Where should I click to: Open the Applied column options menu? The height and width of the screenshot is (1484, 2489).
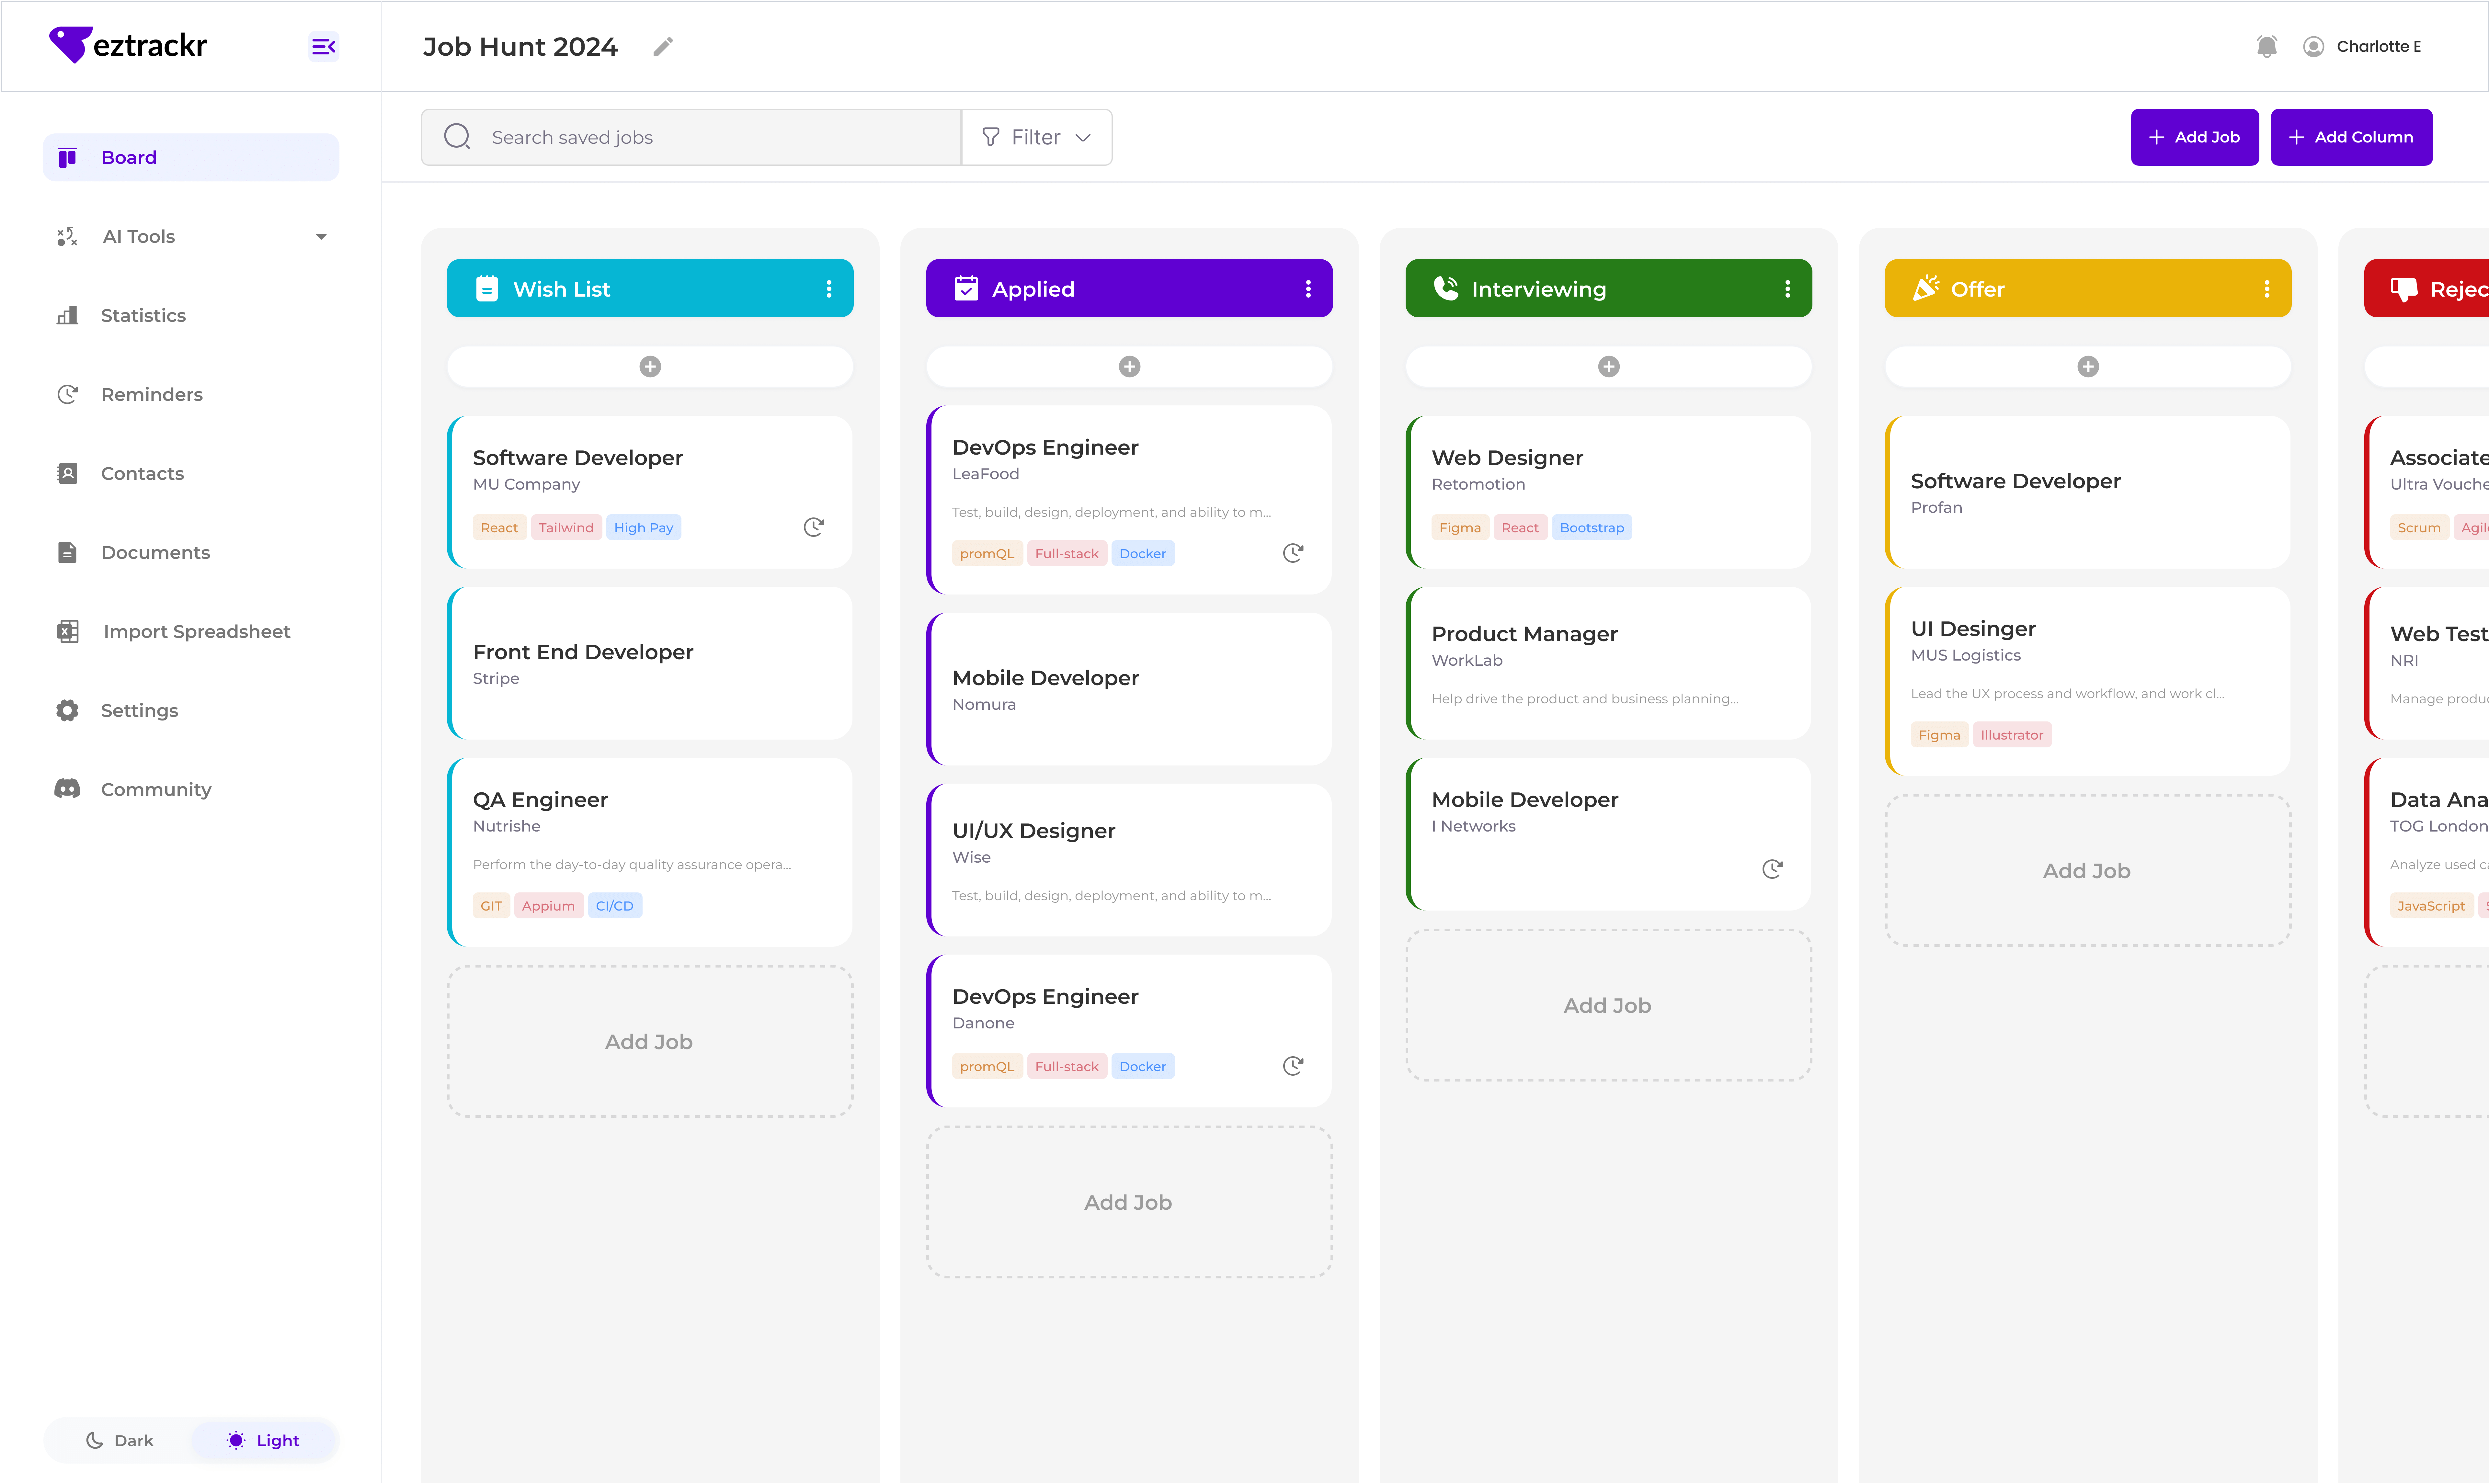pyautogui.click(x=1308, y=288)
